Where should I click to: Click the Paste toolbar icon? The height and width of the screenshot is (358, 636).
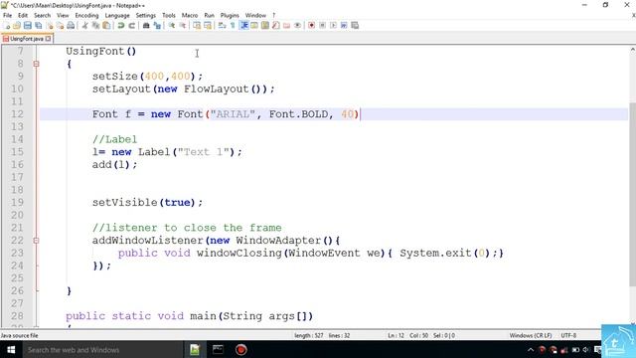tap(106, 25)
